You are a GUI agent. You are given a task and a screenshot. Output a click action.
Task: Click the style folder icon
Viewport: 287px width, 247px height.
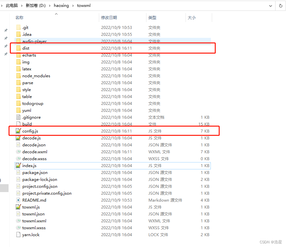(18, 90)
